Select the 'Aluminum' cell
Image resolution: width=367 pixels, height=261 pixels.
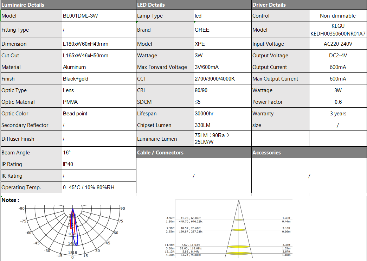tap(99, 67)
